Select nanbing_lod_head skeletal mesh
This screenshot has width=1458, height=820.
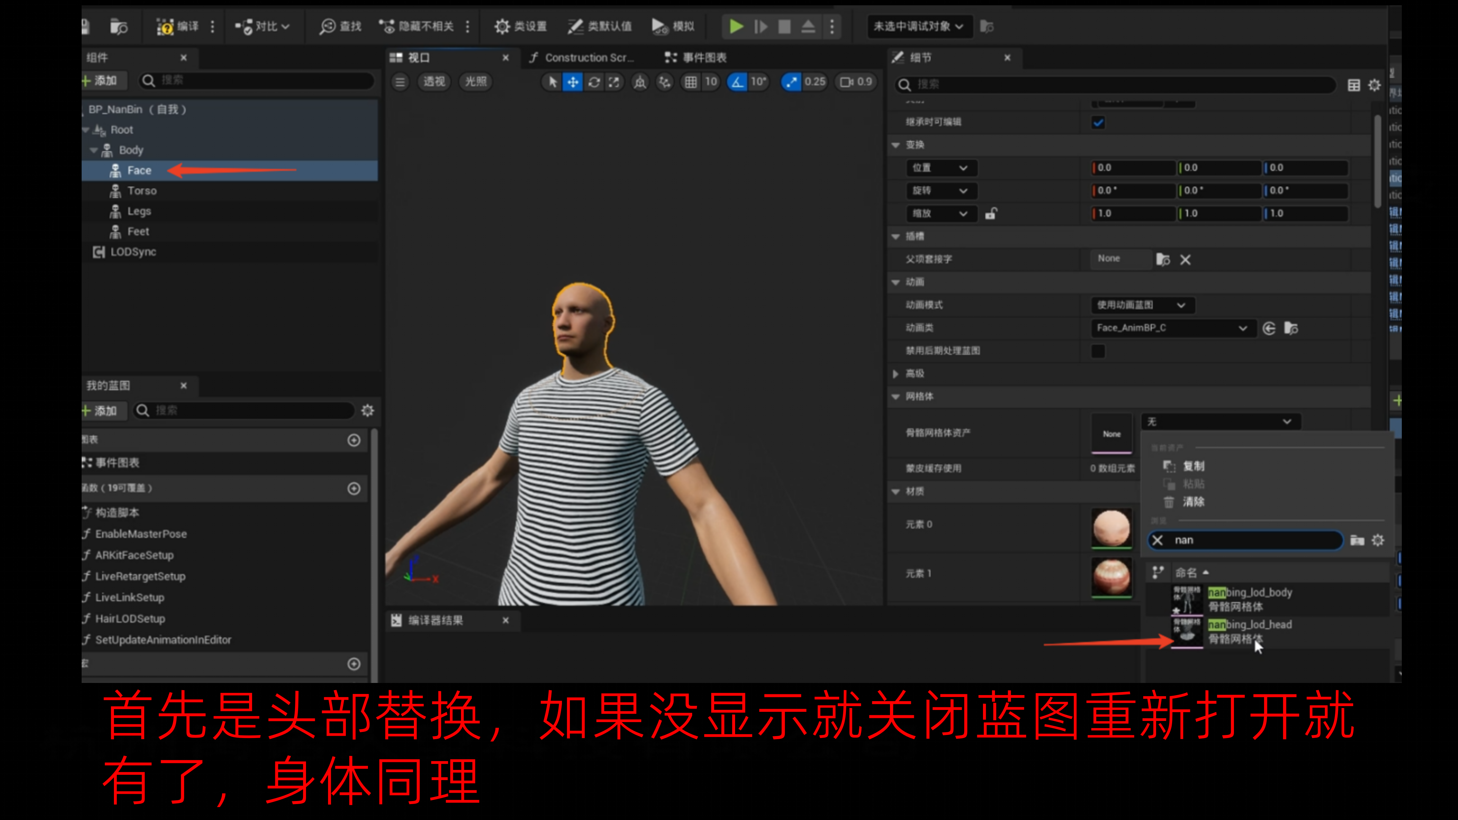[1268, 632]
